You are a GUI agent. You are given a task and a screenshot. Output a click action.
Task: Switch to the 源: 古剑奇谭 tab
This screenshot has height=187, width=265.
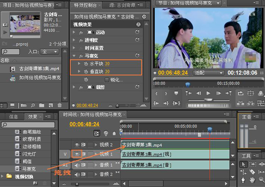pos(122,5)
